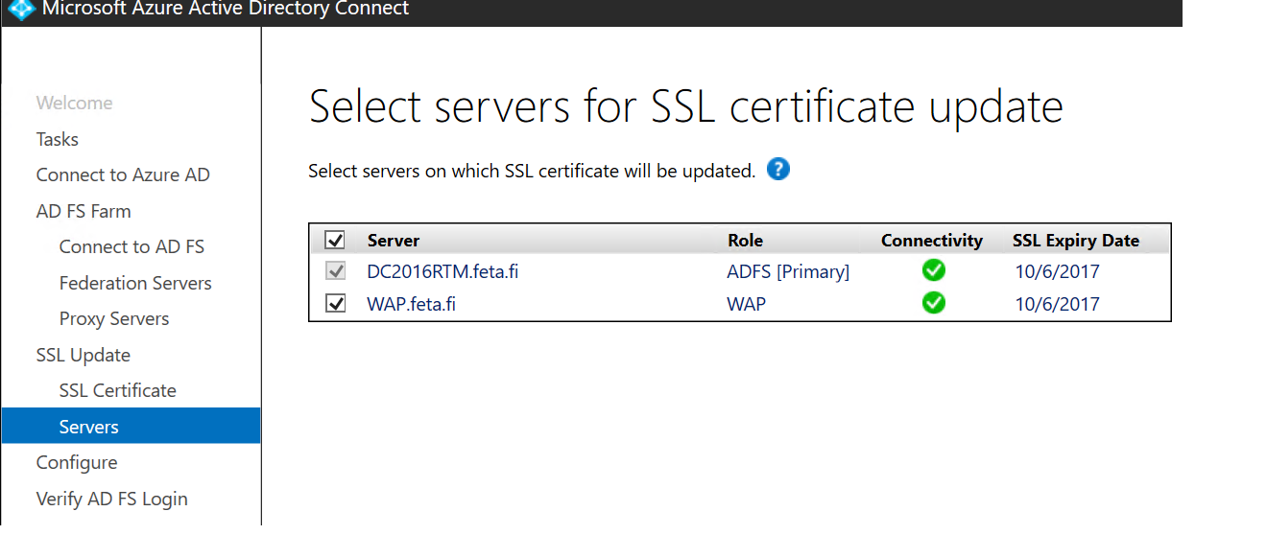Uncheck the WAP.feta.fi server checkbox
The image size is (1267, 558).
[335, 304]
